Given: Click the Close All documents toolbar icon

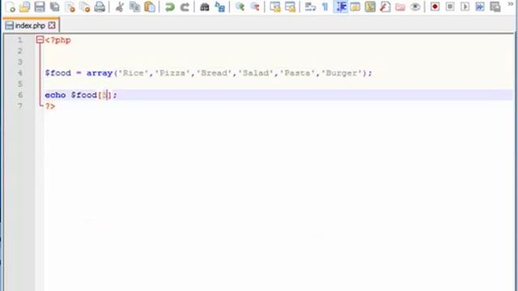Looking at the screenshot, I should (x=85, y=6).
